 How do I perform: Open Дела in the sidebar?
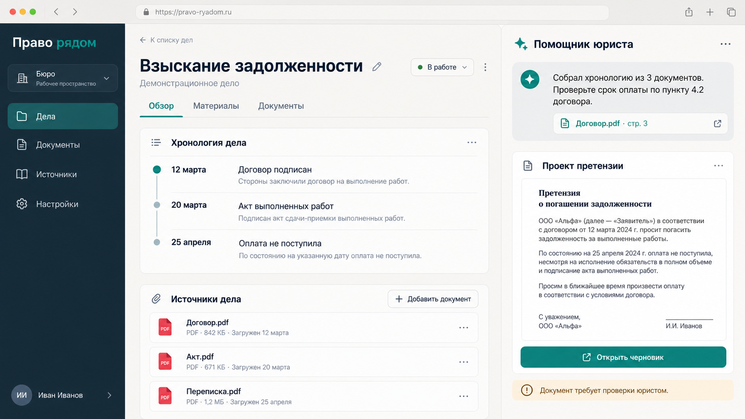[x=63, y=116]
